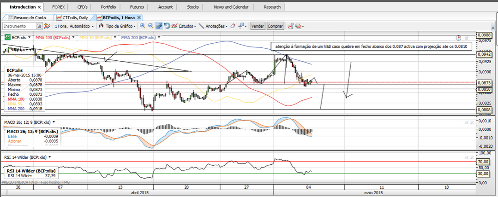
Task: Toggle the highlighted crosshair tracking tool
Action: point(158,26)
